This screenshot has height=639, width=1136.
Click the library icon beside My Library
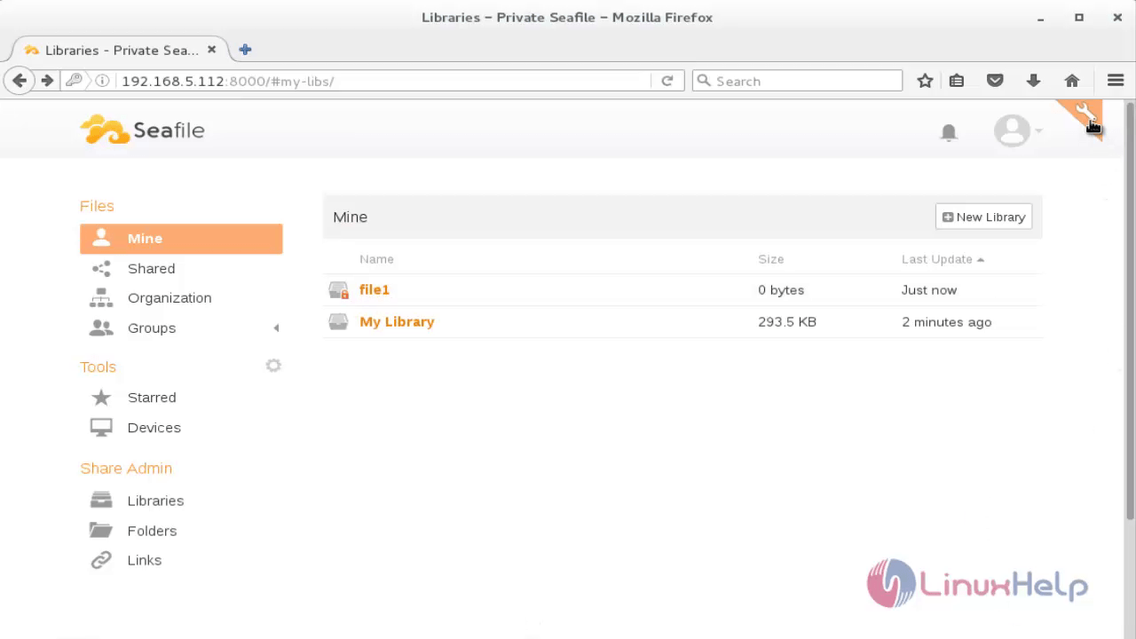coord(338,321)
